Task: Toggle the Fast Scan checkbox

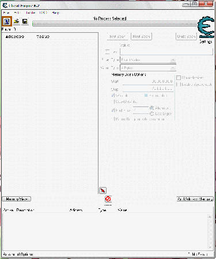Action: tap(113, 111)
